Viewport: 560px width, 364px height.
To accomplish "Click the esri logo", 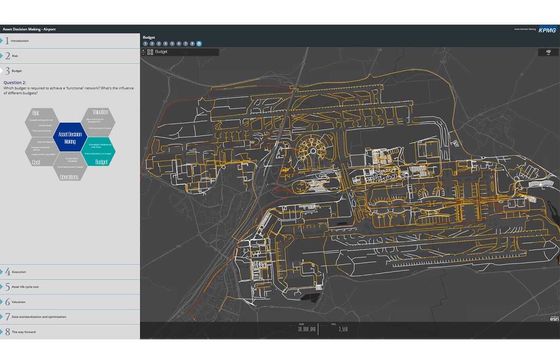I will [x=554, y=318].
